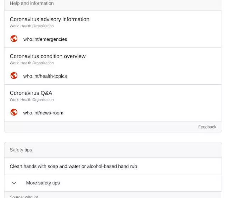Click the Safety tips section header

[x=113, y=150]
